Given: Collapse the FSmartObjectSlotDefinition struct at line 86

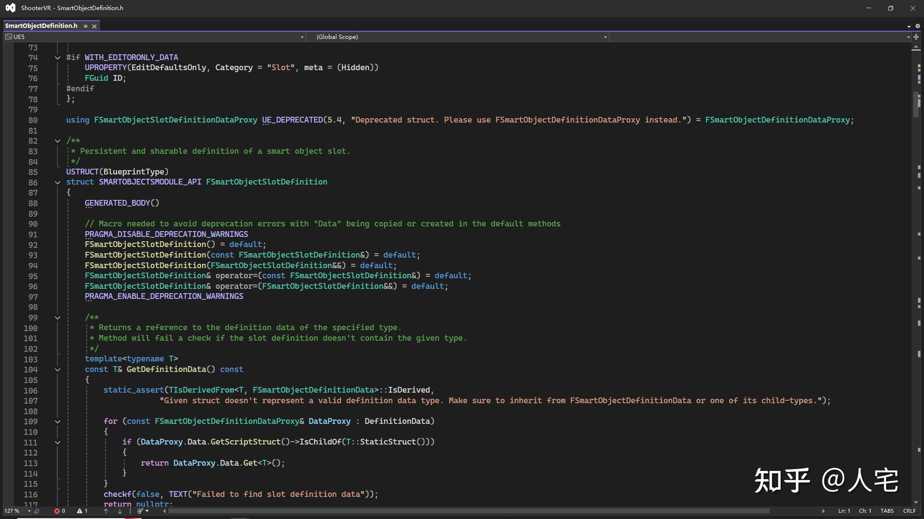Looking at the screenshot, I should tap(57, 182).
